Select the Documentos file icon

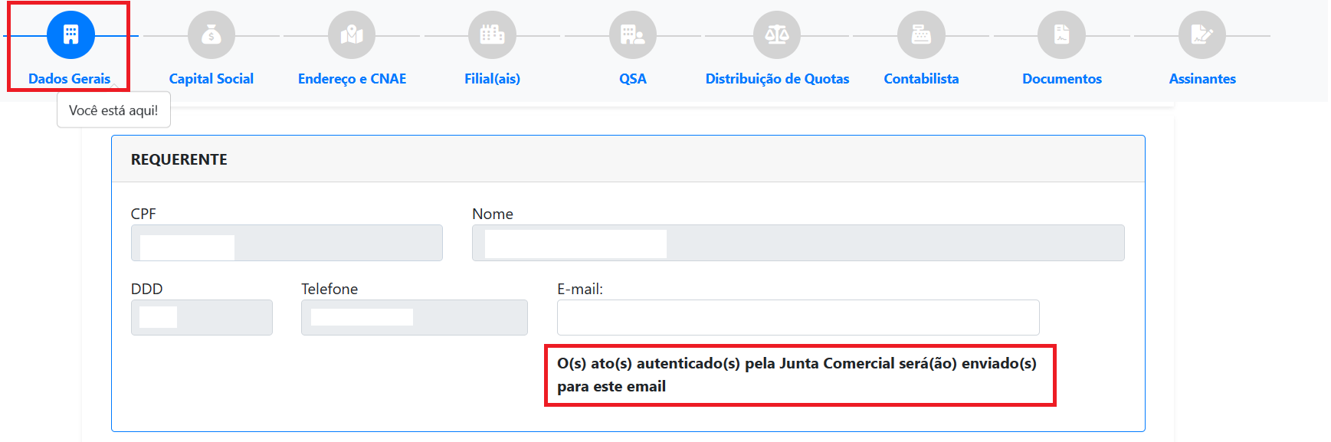1061,35
